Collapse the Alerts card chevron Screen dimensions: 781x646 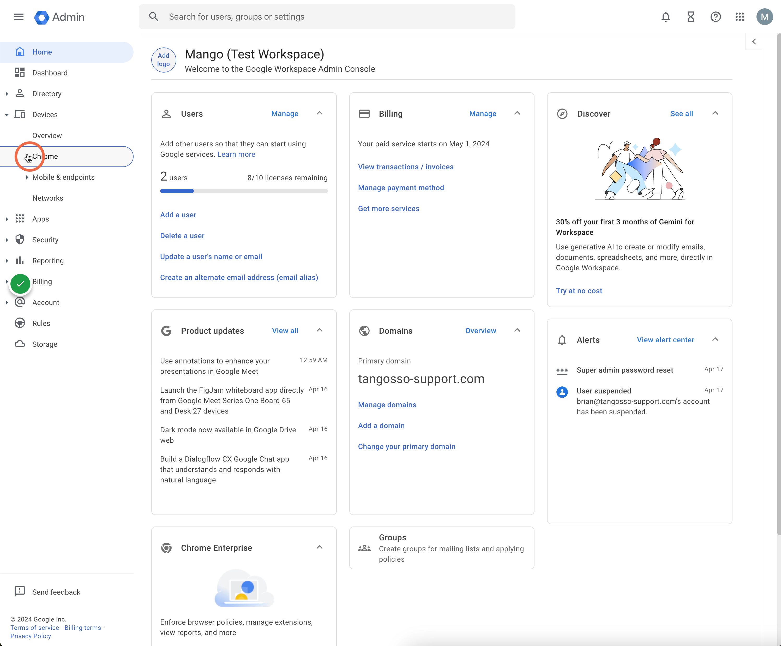click(x=715, y=339)
